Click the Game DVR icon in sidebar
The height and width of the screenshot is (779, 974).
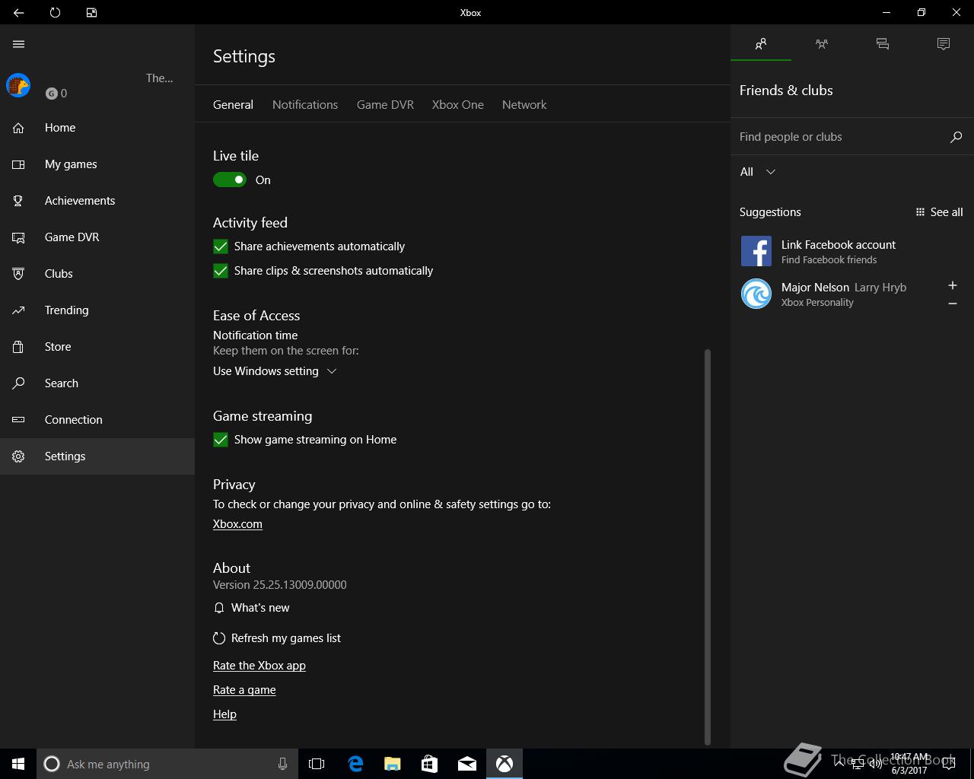[18, 237]
